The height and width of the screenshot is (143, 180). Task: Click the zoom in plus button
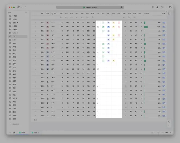click(x=171, y=133)
